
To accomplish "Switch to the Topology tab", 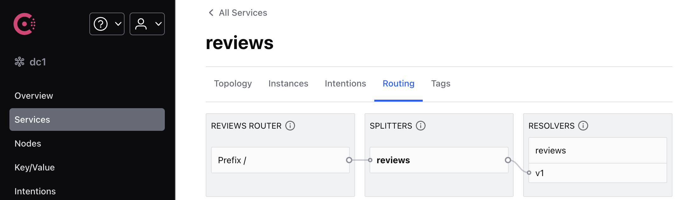I will 233,84.
